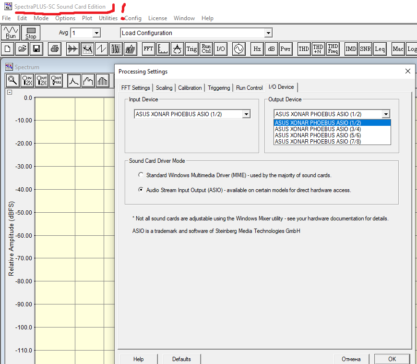
Task: Switch to the Run Control tab
Action: click(x=249, y=88)
